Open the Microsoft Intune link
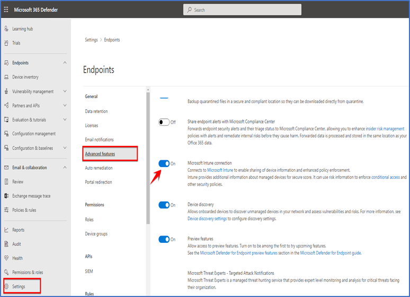The height and width of the screenshot is (297, 410). click(x=220, y=170)
